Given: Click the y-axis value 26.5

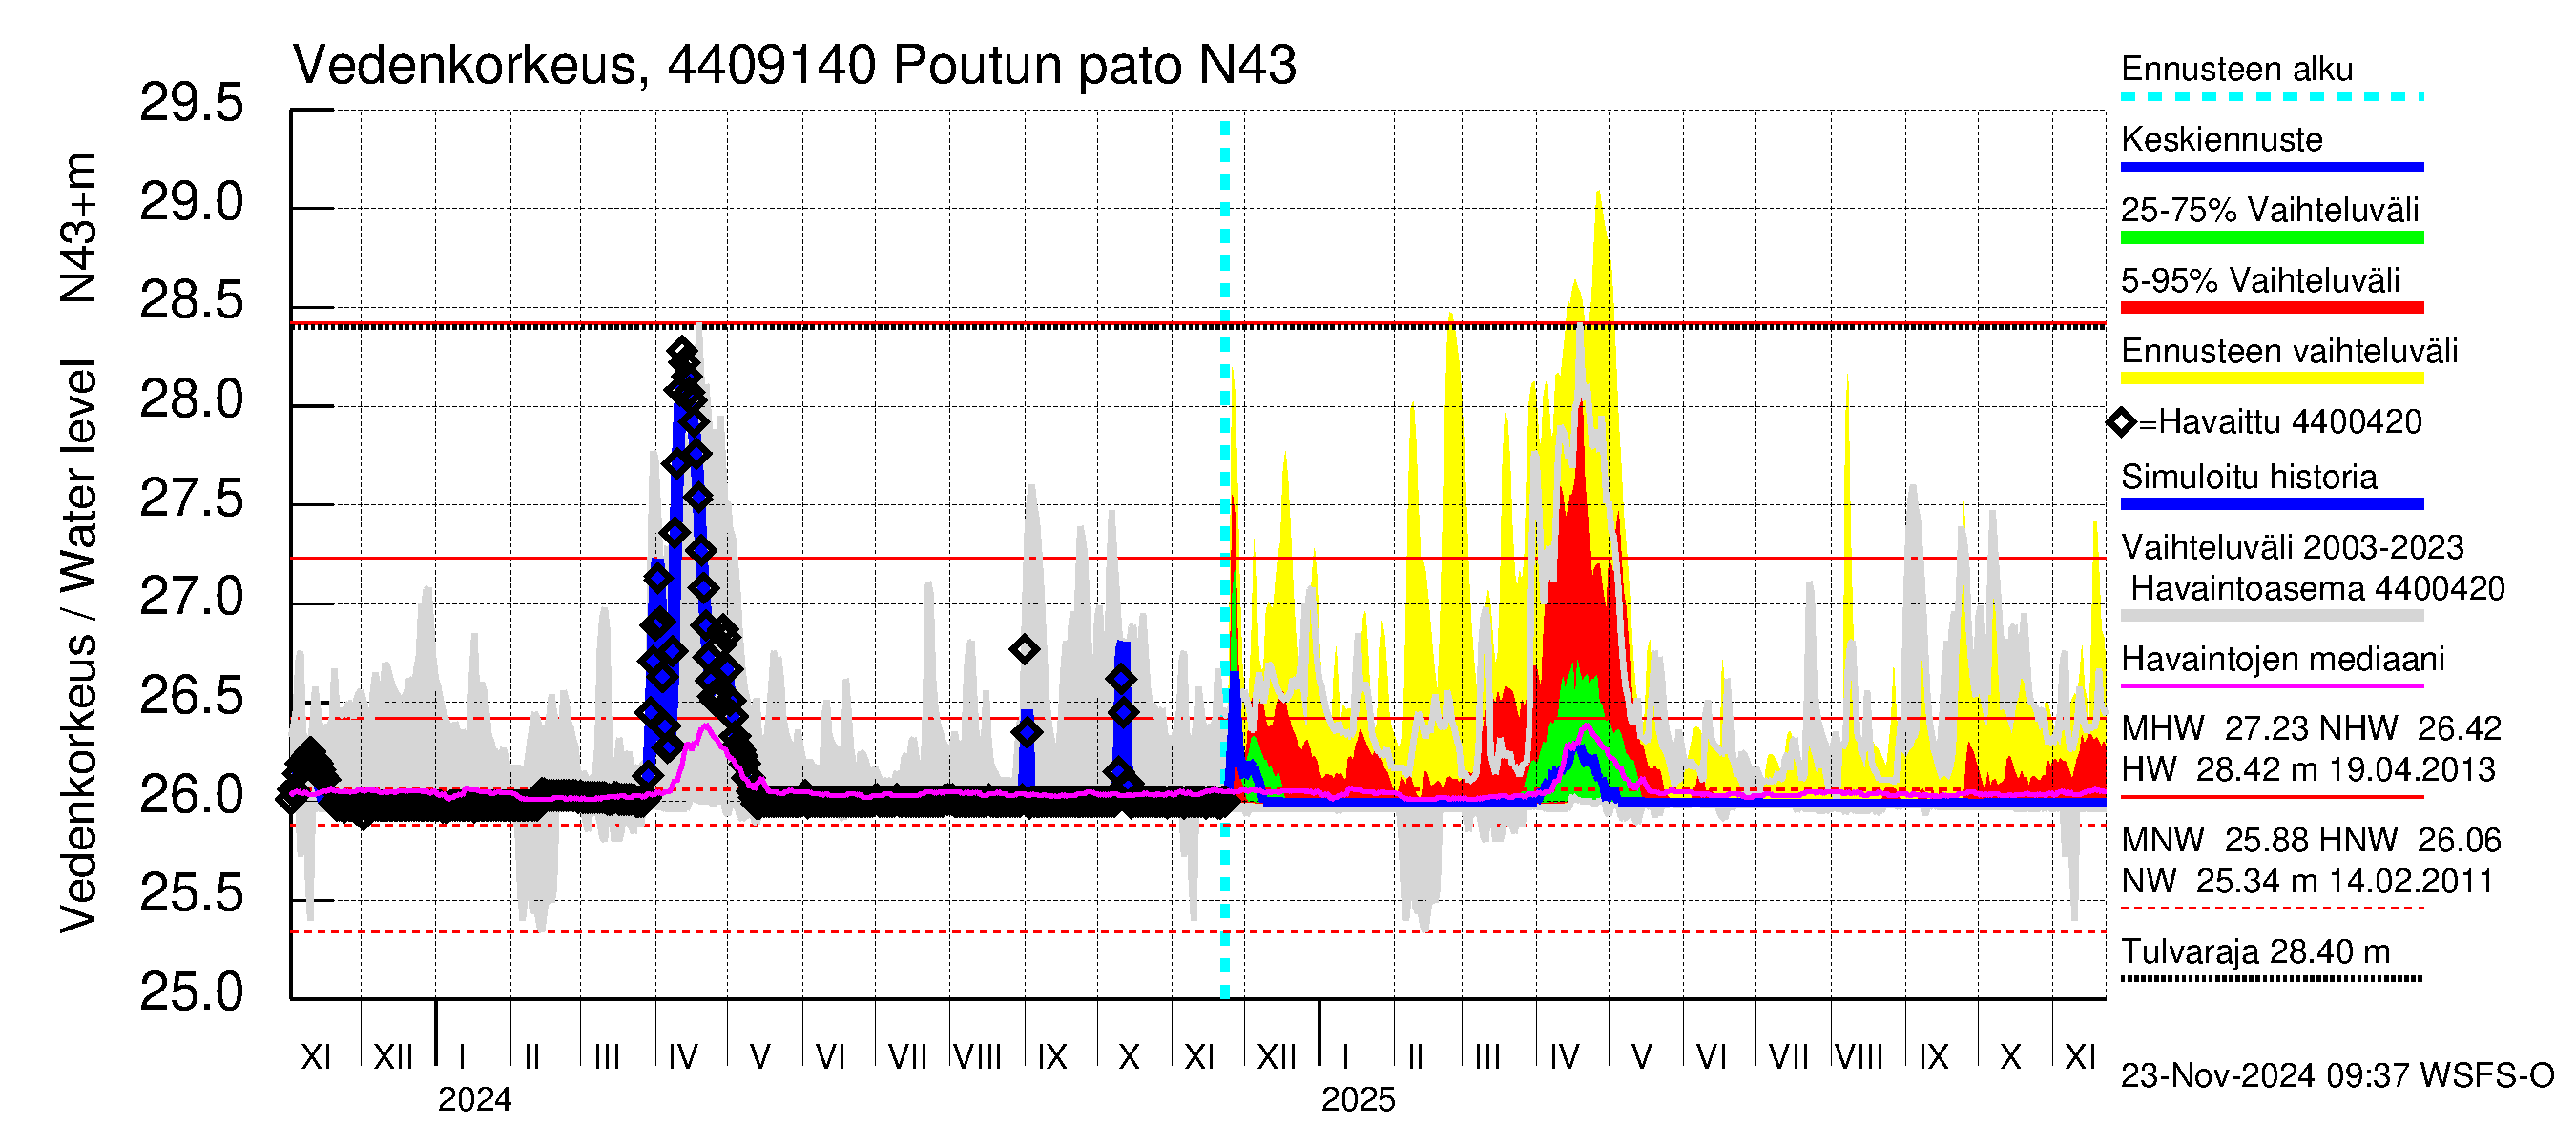Looking at the screenshot, I should click(191, 695).
